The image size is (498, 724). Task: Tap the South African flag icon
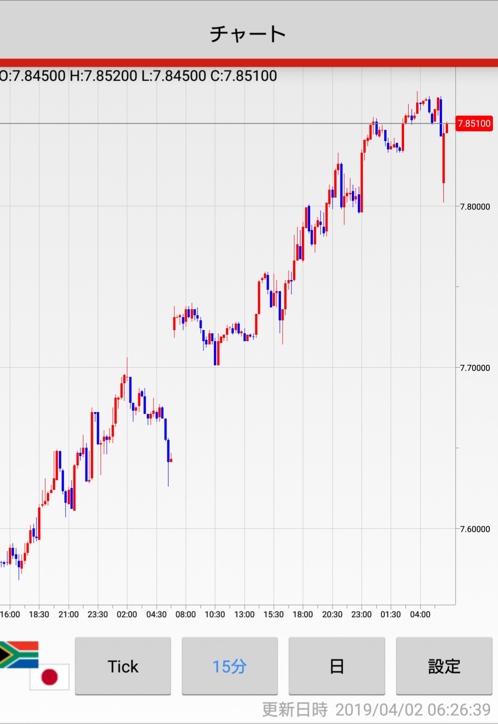(18, 654)
